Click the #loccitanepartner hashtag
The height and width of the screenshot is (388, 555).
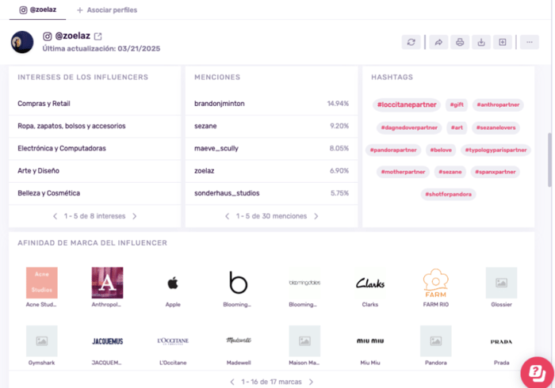[x=407, y=105]
